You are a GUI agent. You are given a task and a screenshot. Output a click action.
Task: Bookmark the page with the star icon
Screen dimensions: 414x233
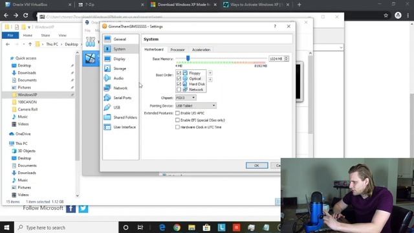pos(386,16)
